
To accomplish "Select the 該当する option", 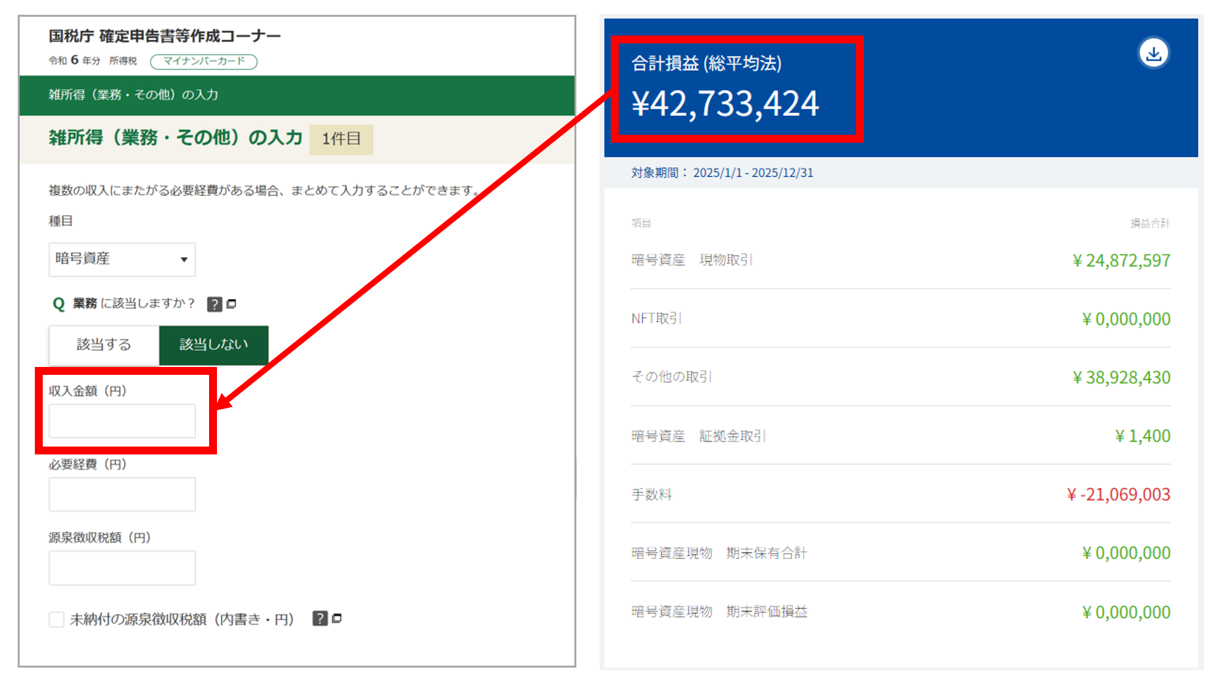I will 103,345.
